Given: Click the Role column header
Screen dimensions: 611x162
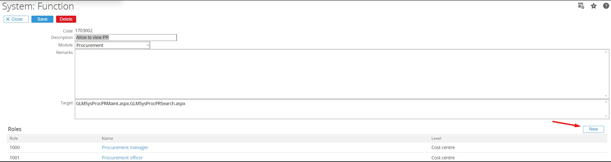Looking at the screenshot, I should click(x=14, y=138).
